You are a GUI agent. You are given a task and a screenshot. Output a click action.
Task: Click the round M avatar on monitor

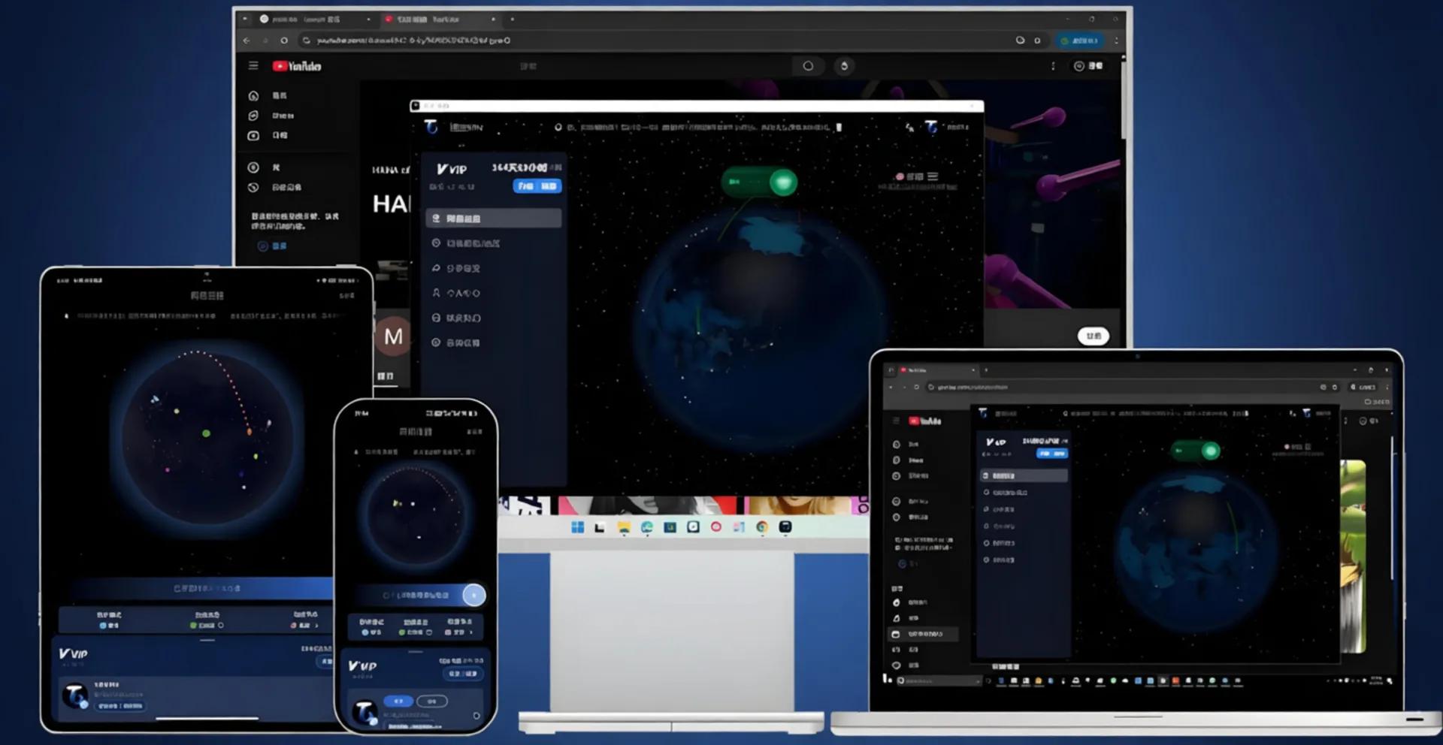click(x=393, y=336)
